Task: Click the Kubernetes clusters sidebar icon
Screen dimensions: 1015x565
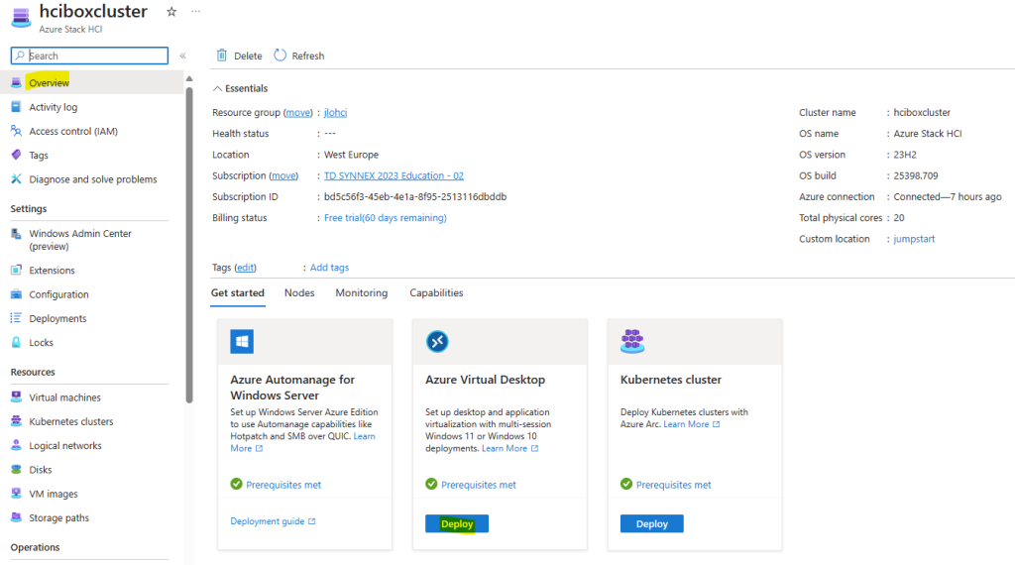Action: point(16,420)
